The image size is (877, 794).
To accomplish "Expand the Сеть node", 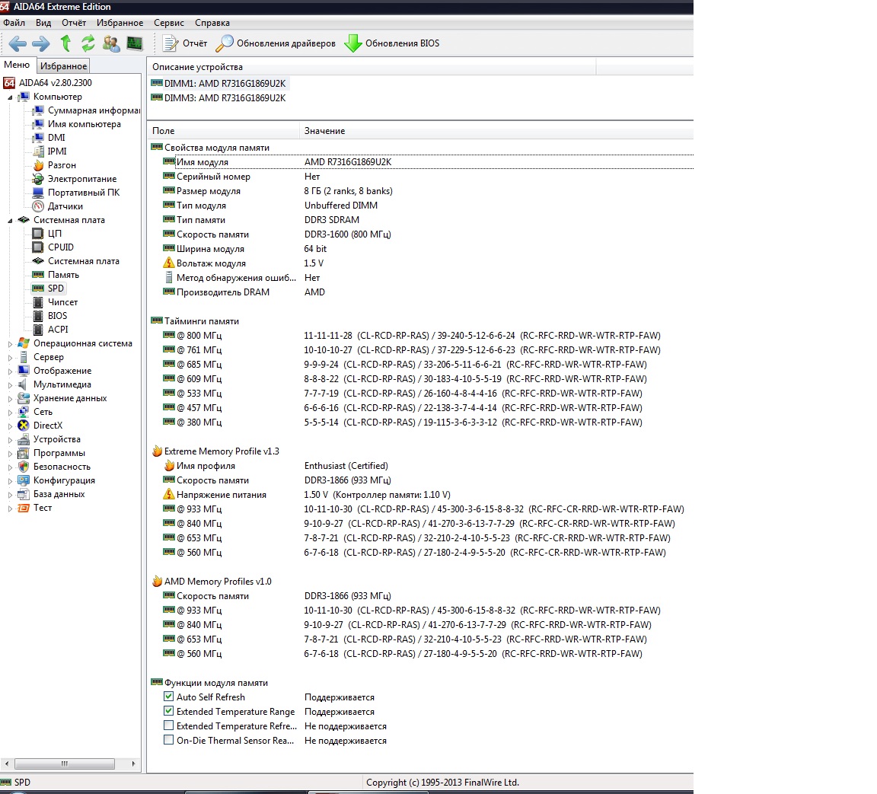I will (9, 413).
